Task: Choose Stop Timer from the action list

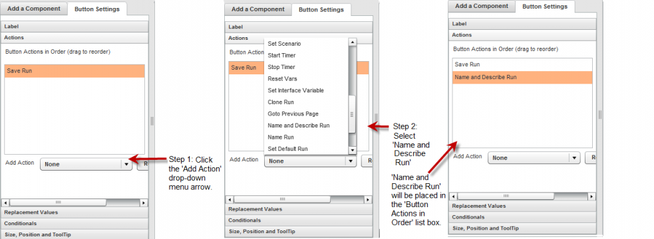Action: coord(306,66)
